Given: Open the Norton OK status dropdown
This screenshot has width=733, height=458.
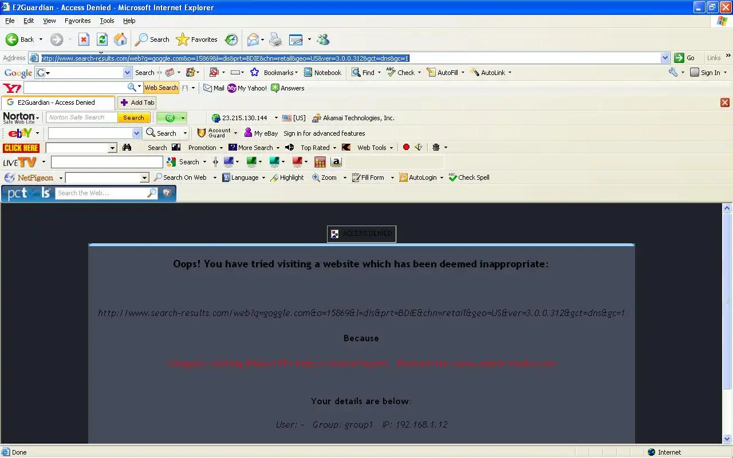Looking at the screenshot, I should pos(183,118).
